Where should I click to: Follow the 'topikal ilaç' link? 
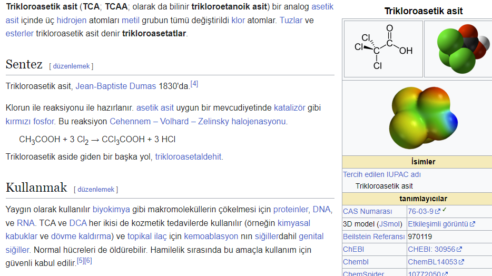[147, 236]
